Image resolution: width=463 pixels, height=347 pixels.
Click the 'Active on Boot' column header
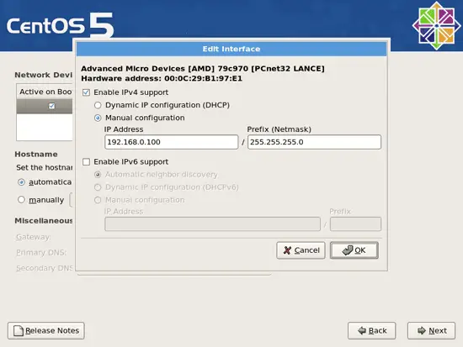pos(45,92)
